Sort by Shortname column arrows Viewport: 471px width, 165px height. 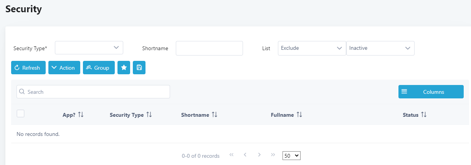tap(215, 115)
